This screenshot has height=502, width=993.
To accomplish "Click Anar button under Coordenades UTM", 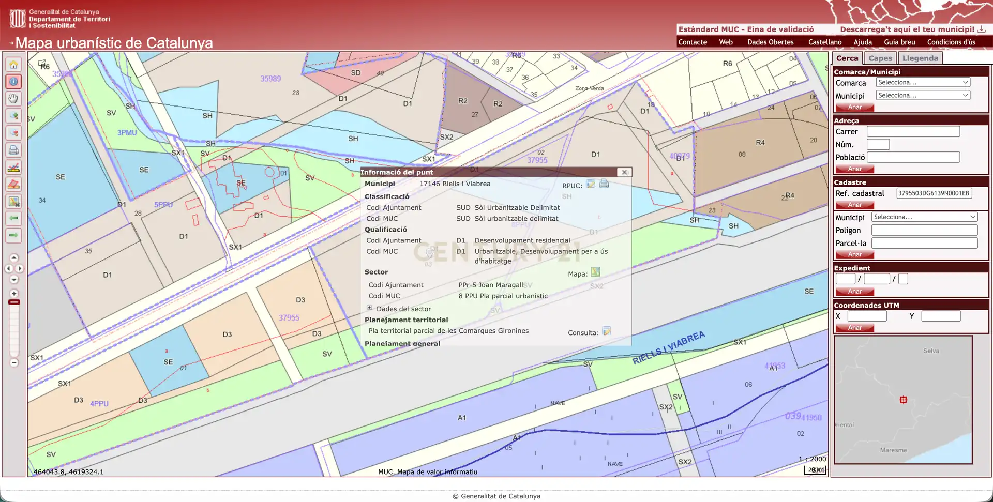I will click(x=854, y=328).
